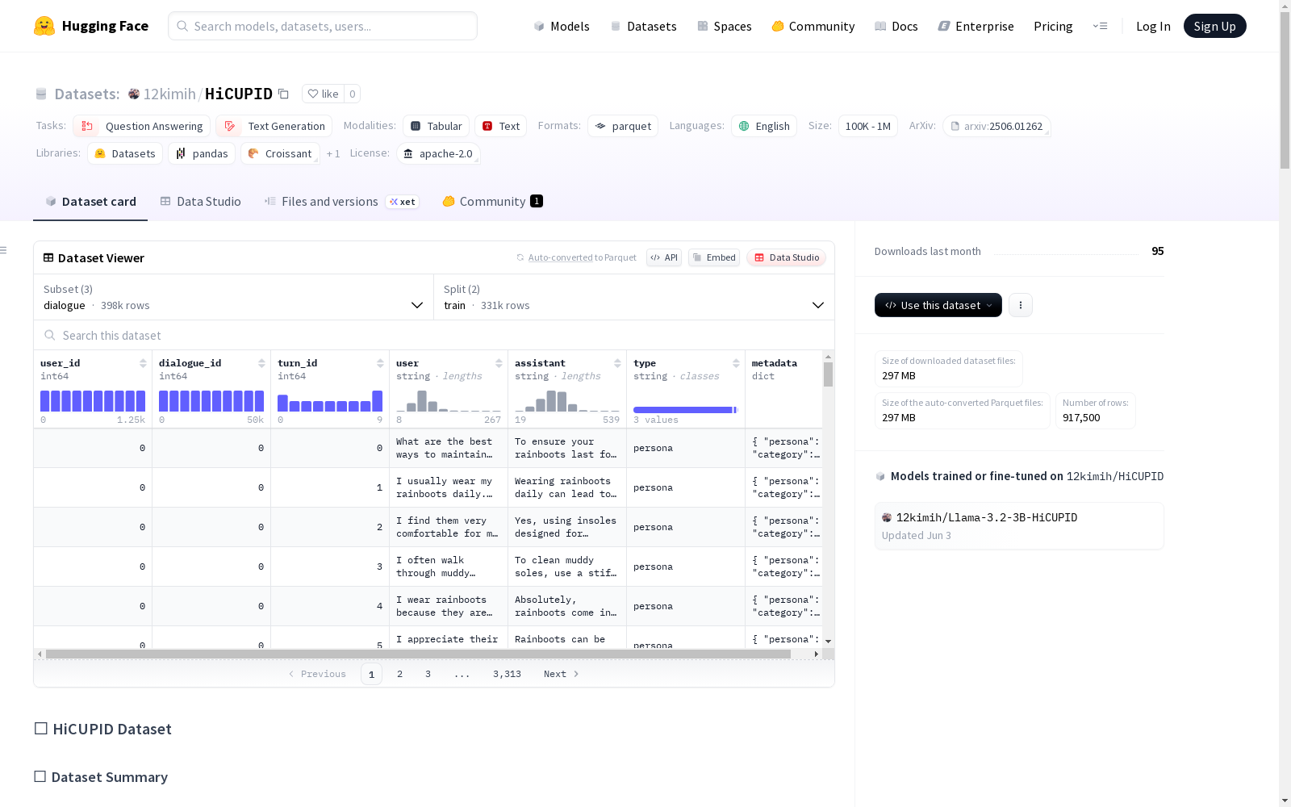Open the Use this dataset dropdown
Image resolution: width=1291 pixels, height=807 pixels.
point(938,305)
